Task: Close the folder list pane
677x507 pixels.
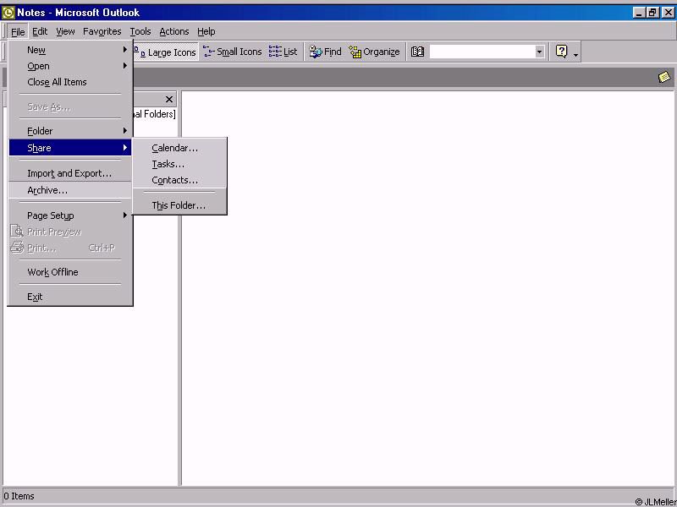Action: 169,100
